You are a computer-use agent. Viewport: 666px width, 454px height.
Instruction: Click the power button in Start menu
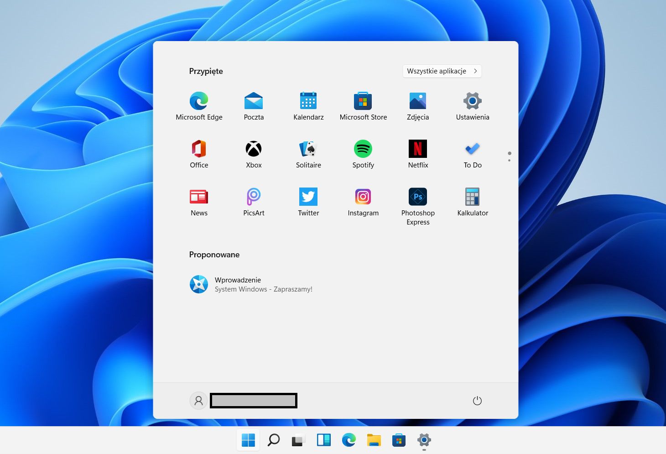pos(477,401)
